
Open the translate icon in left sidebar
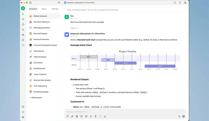23,29
